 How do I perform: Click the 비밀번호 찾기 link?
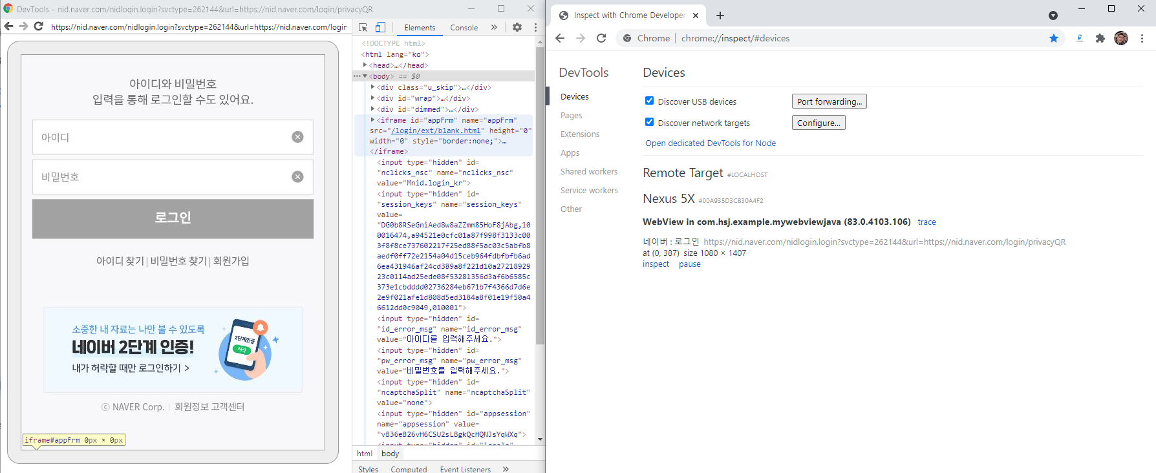(179, 261)
